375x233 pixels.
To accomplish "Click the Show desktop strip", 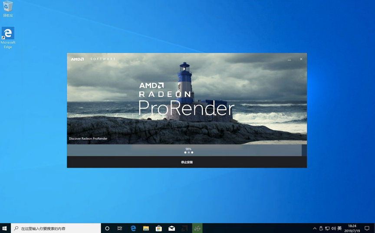I will click(374, 228).
